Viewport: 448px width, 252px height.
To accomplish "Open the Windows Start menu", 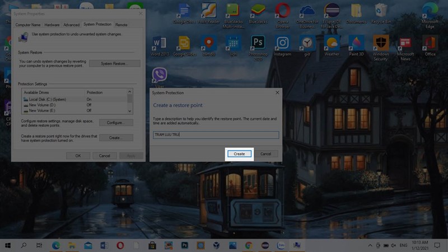I will 8,245.
